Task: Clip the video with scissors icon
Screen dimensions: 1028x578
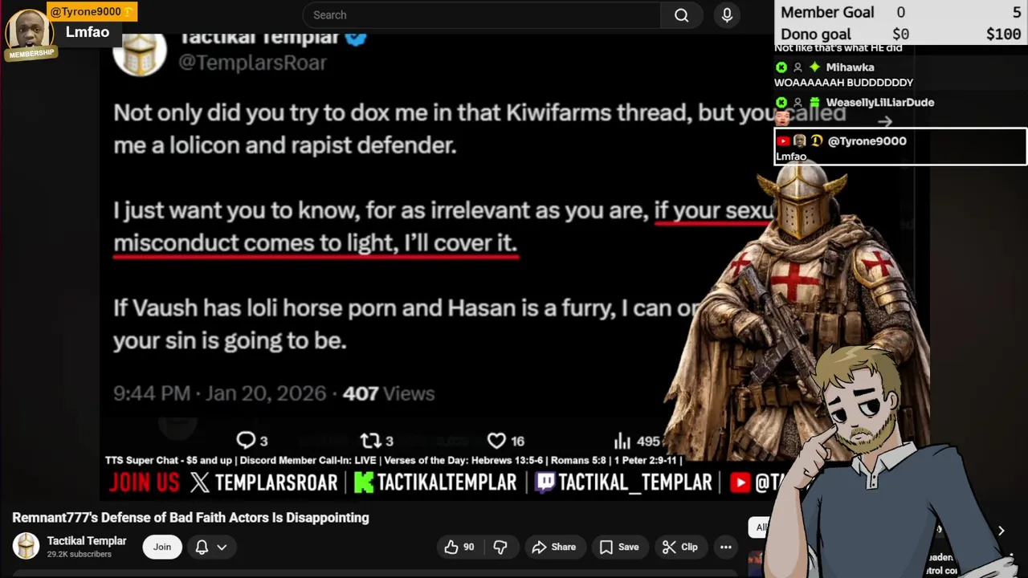Action: [x=679, y=547]
